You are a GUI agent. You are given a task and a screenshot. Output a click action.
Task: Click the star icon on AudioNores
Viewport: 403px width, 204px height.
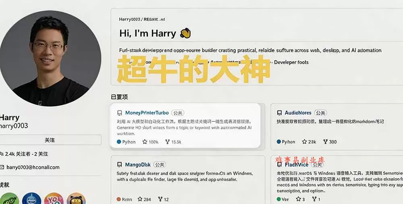pyautogui.click(x=305, y=142)
